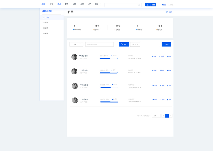Click the 已完成 stat label
213x151 pixels.
[x=159, y=30]
